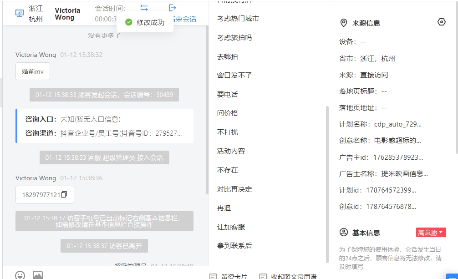Select quick reply 要电话

click(227, 94)
